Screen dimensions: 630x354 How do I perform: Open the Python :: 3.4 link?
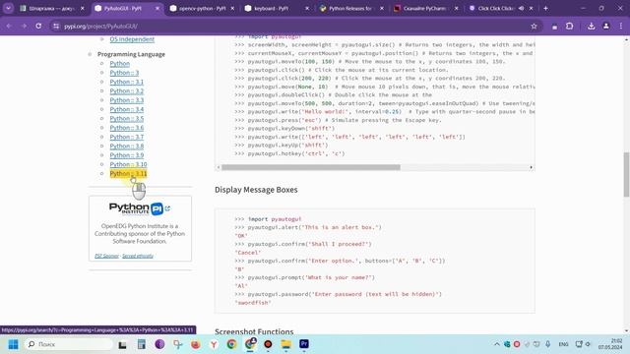(x=127, y=109)
